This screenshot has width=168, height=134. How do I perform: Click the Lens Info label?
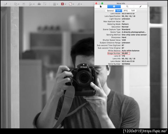point(116,59)
